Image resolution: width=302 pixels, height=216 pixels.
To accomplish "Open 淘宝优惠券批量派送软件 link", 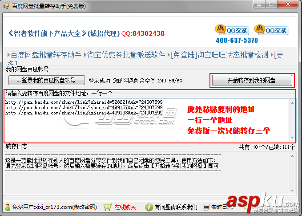I will (x=126, y=55).
